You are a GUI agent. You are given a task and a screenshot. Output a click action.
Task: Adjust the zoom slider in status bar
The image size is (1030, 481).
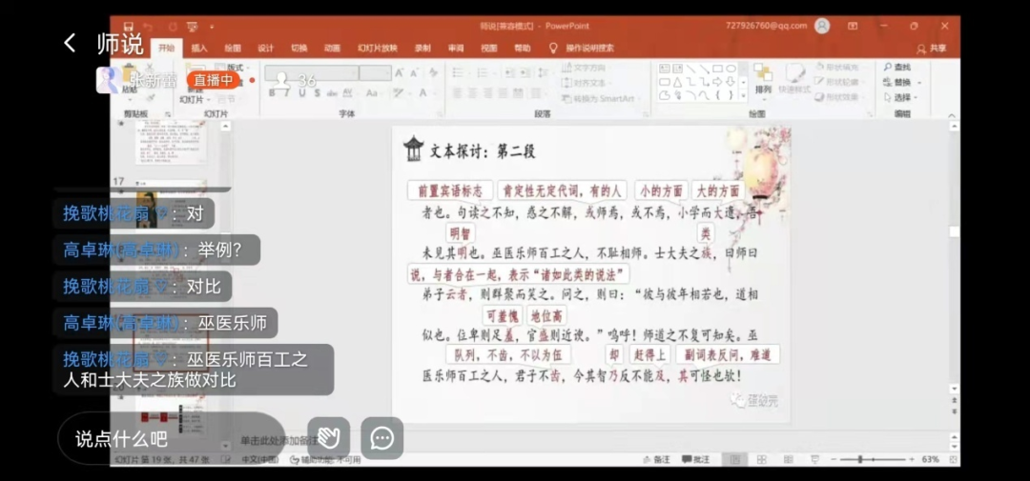coord(875,459)
